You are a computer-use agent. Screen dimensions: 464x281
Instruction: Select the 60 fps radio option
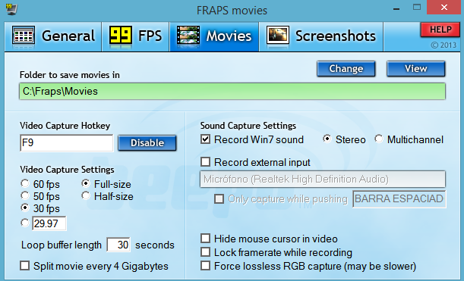click(25, 183)
